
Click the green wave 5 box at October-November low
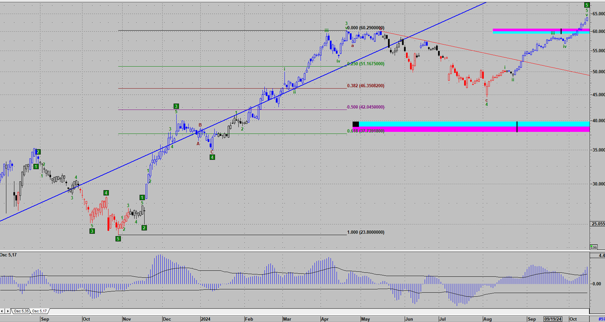(x=118, y=239)
